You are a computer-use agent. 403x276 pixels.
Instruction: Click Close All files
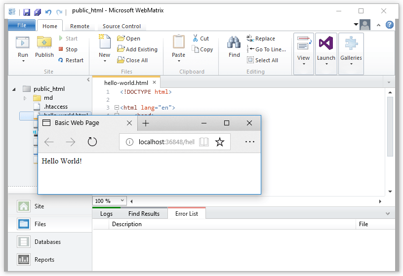[132, 60]
